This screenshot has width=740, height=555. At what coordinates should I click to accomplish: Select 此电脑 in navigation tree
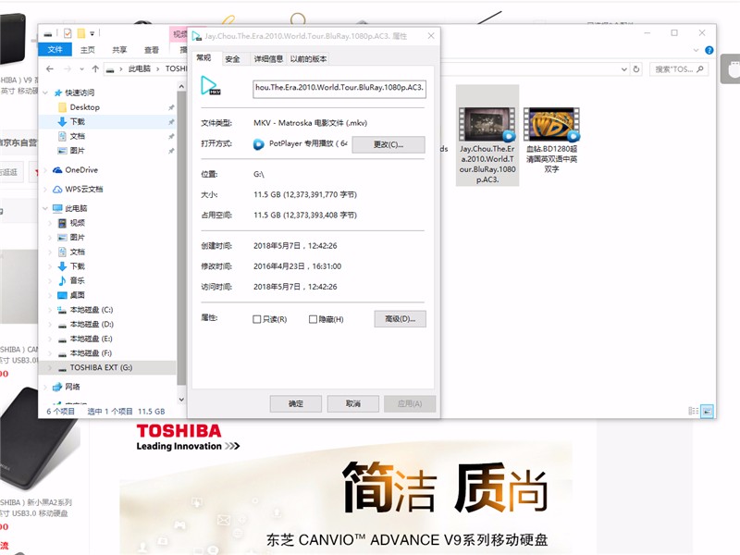[76, 208]
